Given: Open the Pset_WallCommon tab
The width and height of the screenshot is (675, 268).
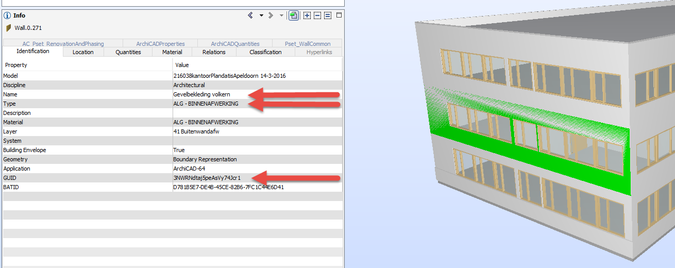Looking at the screenshot, I should (x=306, y=44).
